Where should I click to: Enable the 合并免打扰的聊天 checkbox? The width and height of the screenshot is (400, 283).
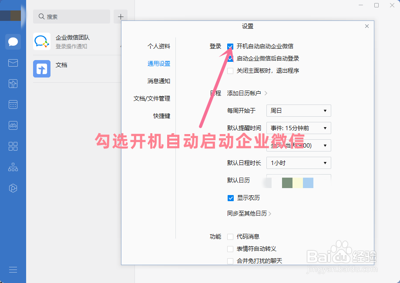pos(230,261)
